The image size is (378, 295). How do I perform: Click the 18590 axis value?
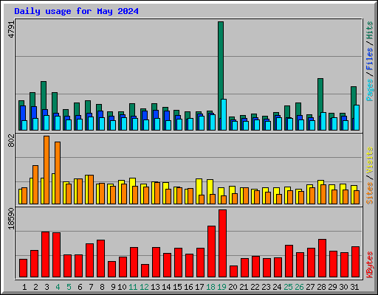click(11, 218)
